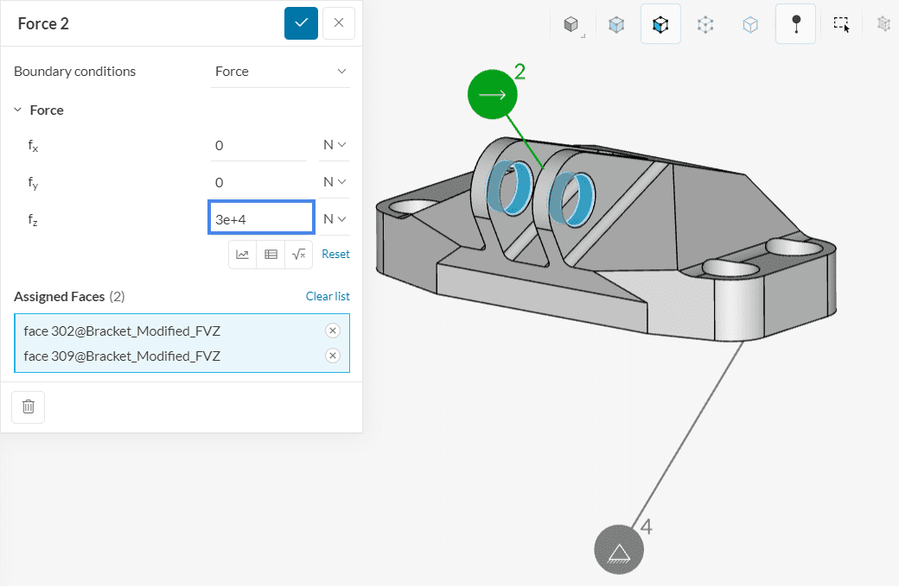The width and height of the screenshot is (899, 586).
Task: Remove face 302 from assigned faces
Action: click(x=333, y=331)
